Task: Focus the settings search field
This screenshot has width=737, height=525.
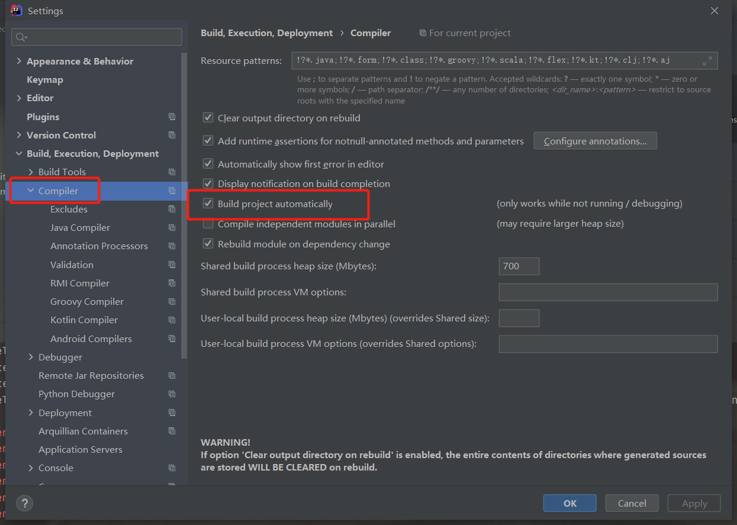Action: click(96, 37)
